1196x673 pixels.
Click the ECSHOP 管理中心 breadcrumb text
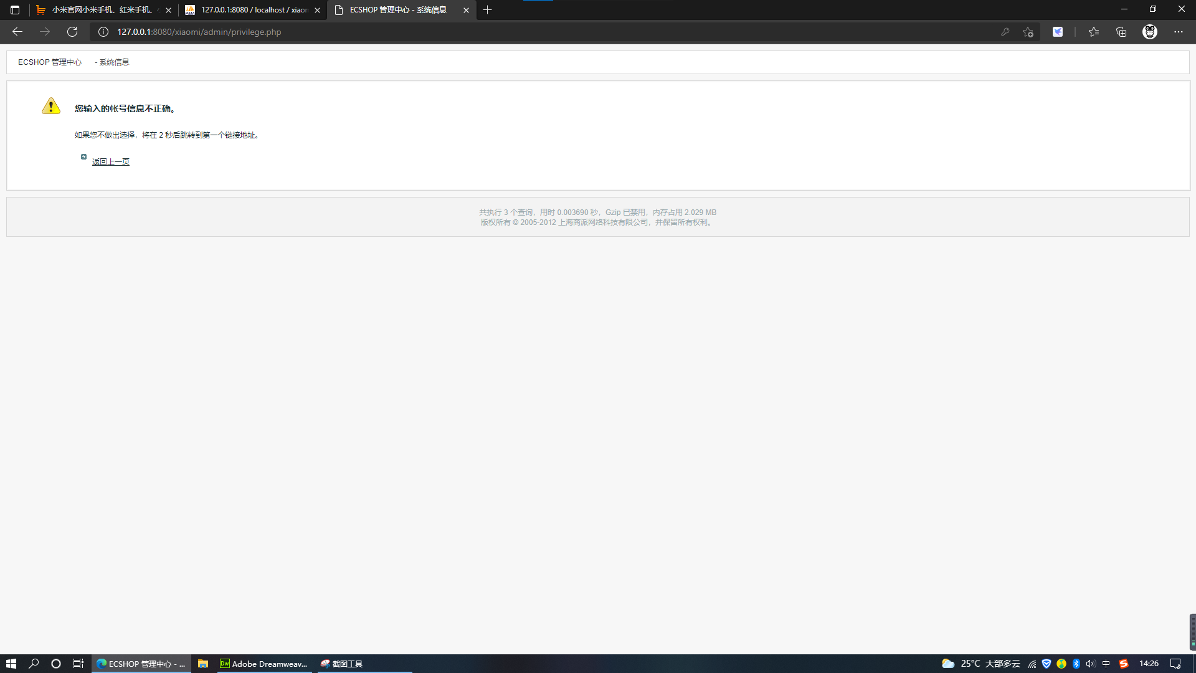(x=49, y=62)
